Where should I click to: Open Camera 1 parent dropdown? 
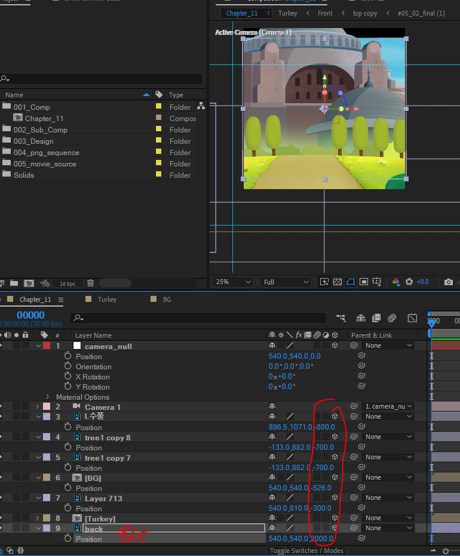point(388,406)
